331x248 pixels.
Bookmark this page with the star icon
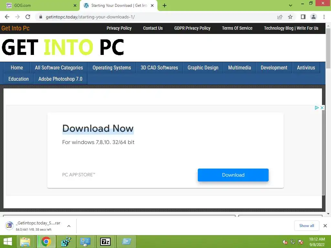[x=290, y=17]
